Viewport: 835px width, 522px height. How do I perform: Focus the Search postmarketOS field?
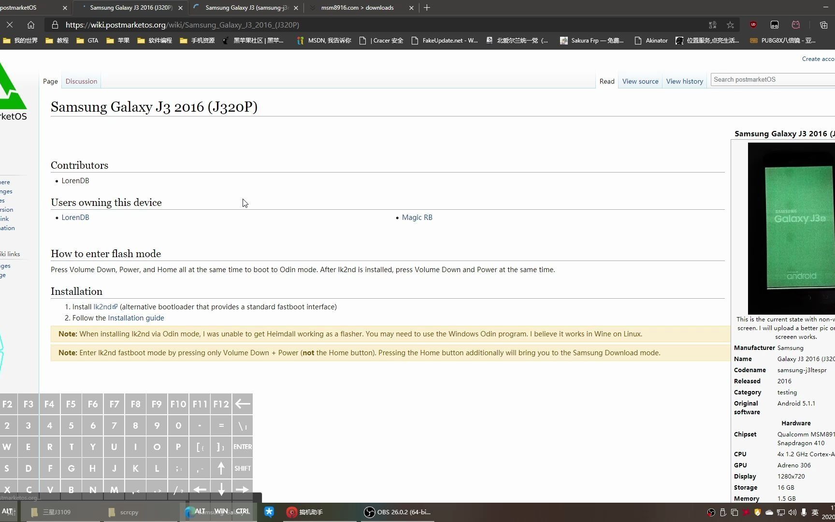coord(773,79)
